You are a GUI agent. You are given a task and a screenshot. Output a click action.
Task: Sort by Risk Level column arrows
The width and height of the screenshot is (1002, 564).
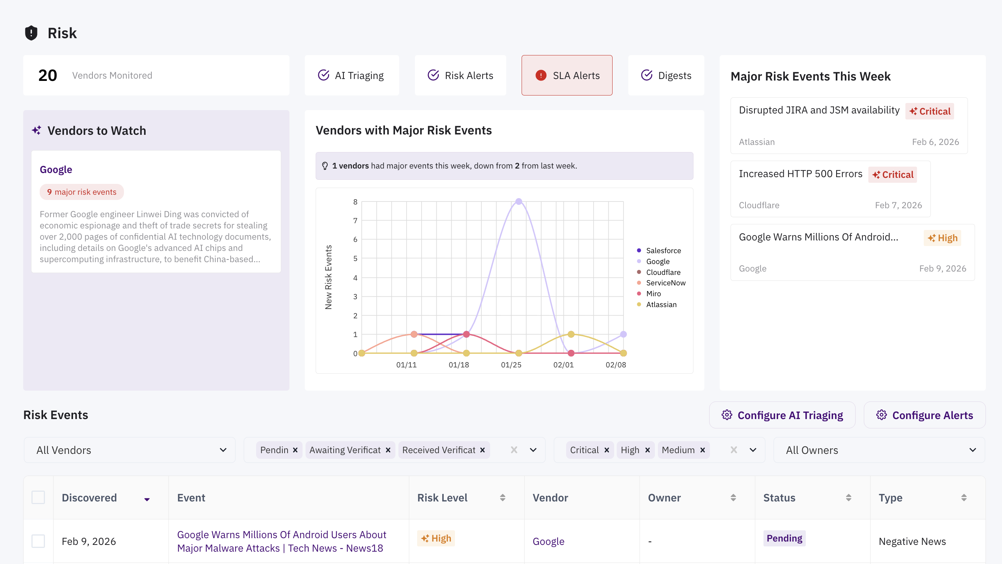click(x=502, y=497)
